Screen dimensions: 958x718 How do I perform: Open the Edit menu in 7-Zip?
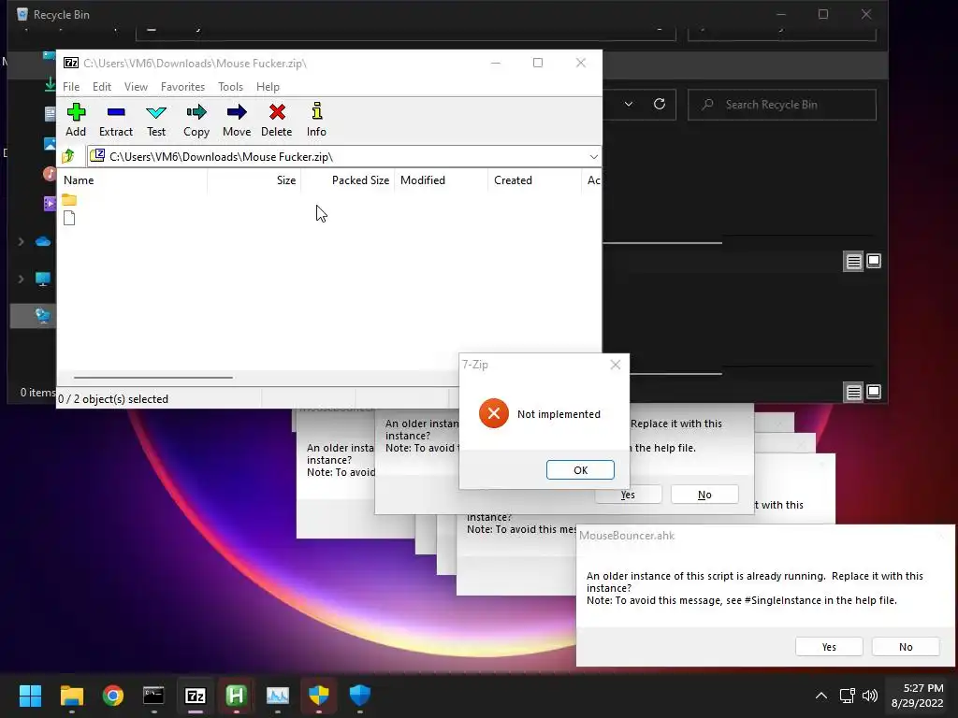pyautogui.click(x=101, y=87)
